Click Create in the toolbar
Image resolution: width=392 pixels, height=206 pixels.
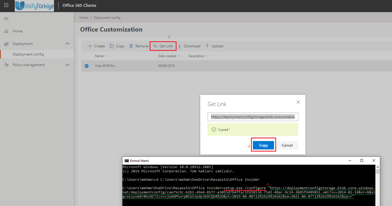[x=96, y=46]
